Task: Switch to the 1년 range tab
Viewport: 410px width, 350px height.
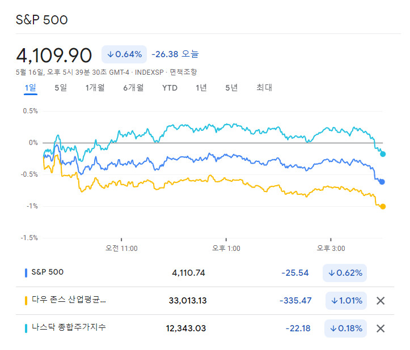Action: 201,88
